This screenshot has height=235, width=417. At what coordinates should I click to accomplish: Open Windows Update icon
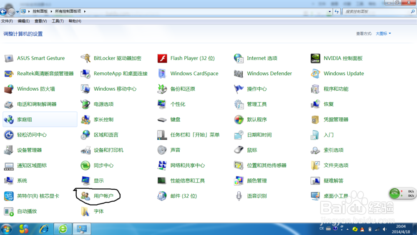pyautogui.click(x=315, y=74)
